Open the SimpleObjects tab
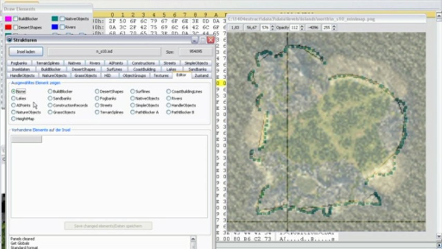The image size is (442, 249). (x=196, y=63)
